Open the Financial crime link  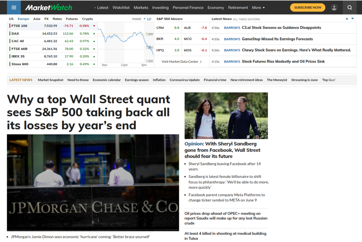(215, 80)
